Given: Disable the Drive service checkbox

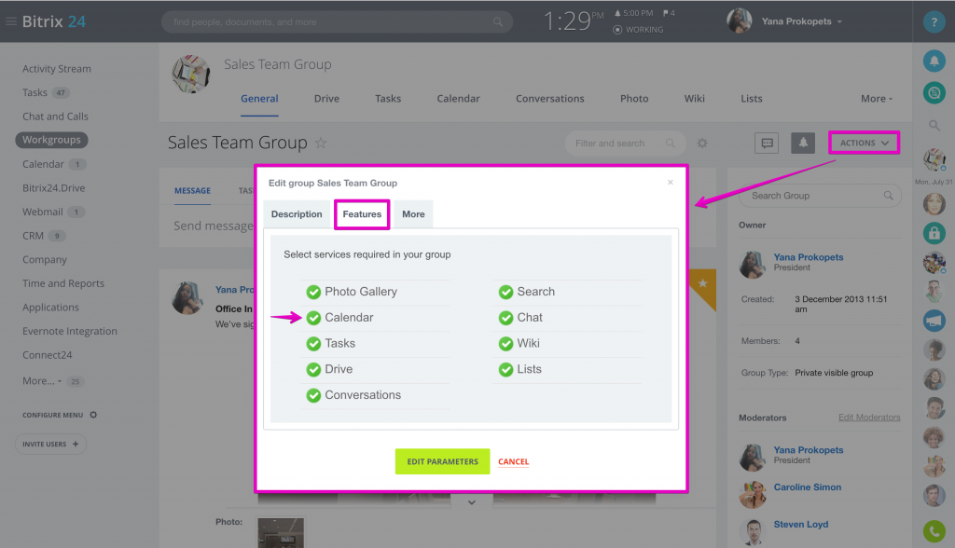Looking at the screenshot, I should (313, 370).
